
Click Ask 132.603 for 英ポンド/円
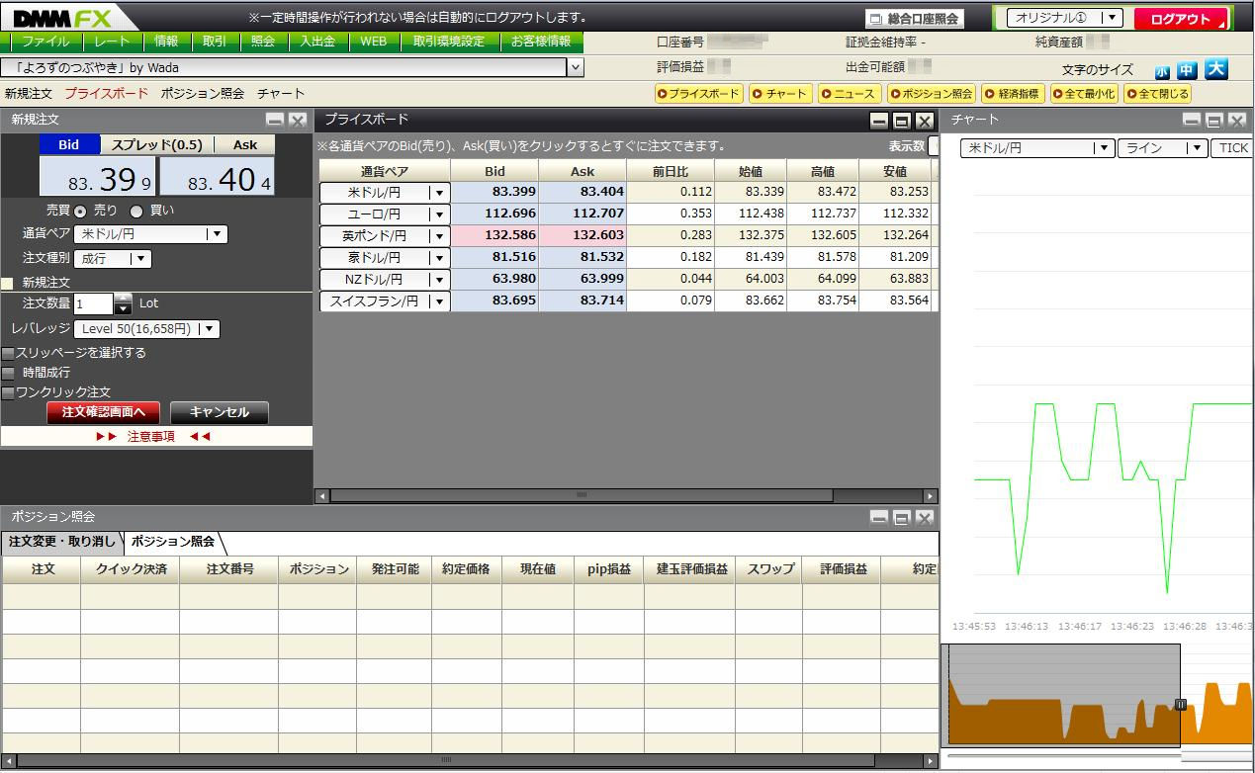pos(583,235)
